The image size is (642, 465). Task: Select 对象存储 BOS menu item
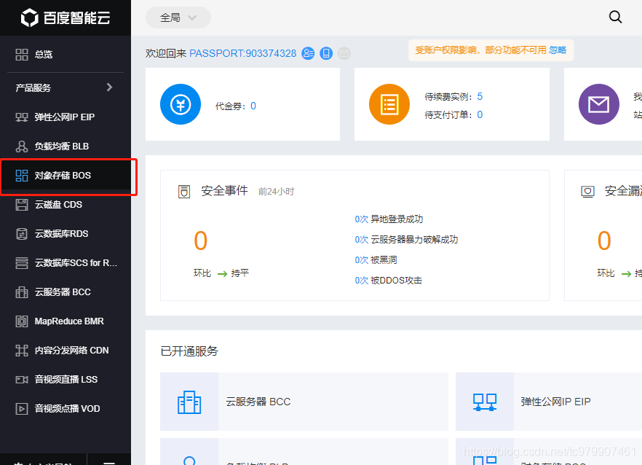point(66,175)
